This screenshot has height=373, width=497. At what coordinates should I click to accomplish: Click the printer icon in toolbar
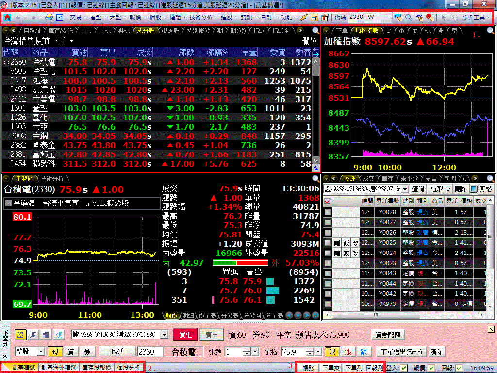49,17
